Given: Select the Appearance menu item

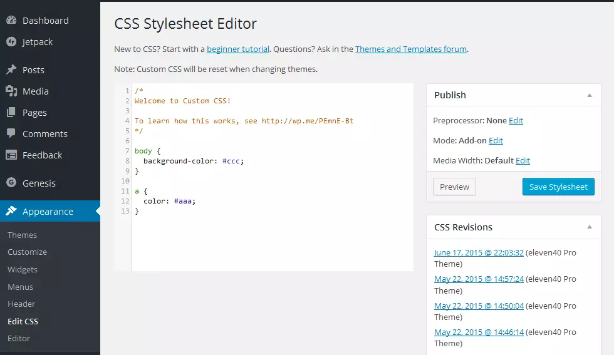Looking at the screenshot, I should pyautogui.click(x=49, y=211).
